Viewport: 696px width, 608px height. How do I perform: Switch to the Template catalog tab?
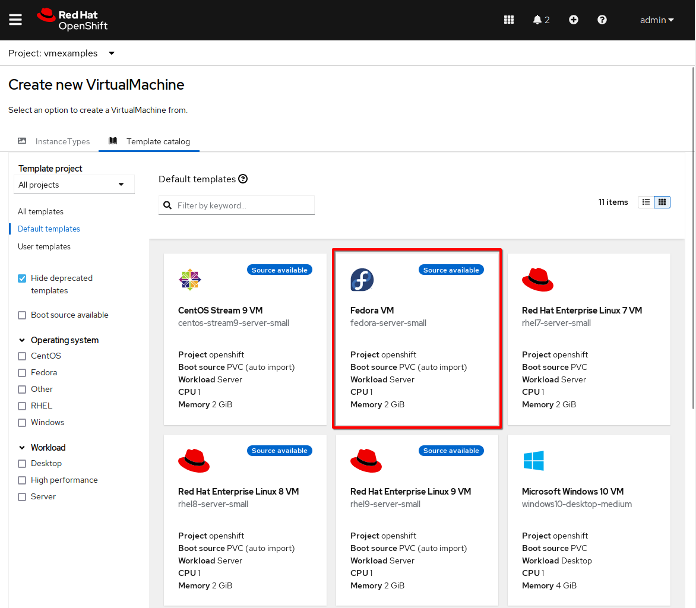[x=149, y=141]
